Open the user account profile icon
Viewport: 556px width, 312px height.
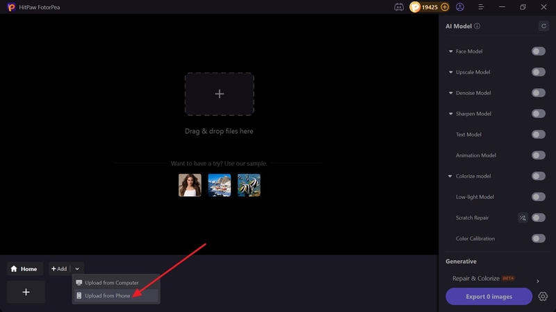click(x=460, y=7)
